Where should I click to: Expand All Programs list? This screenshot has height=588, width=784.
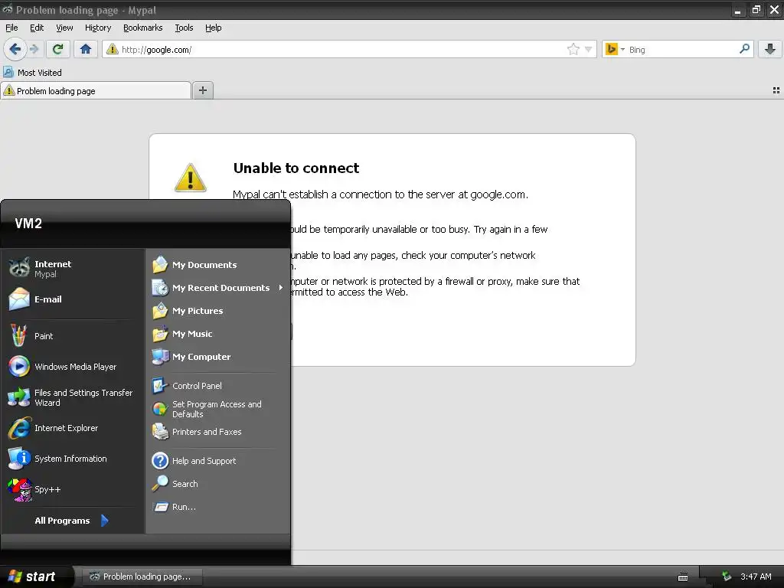click(x=73, y=521)
